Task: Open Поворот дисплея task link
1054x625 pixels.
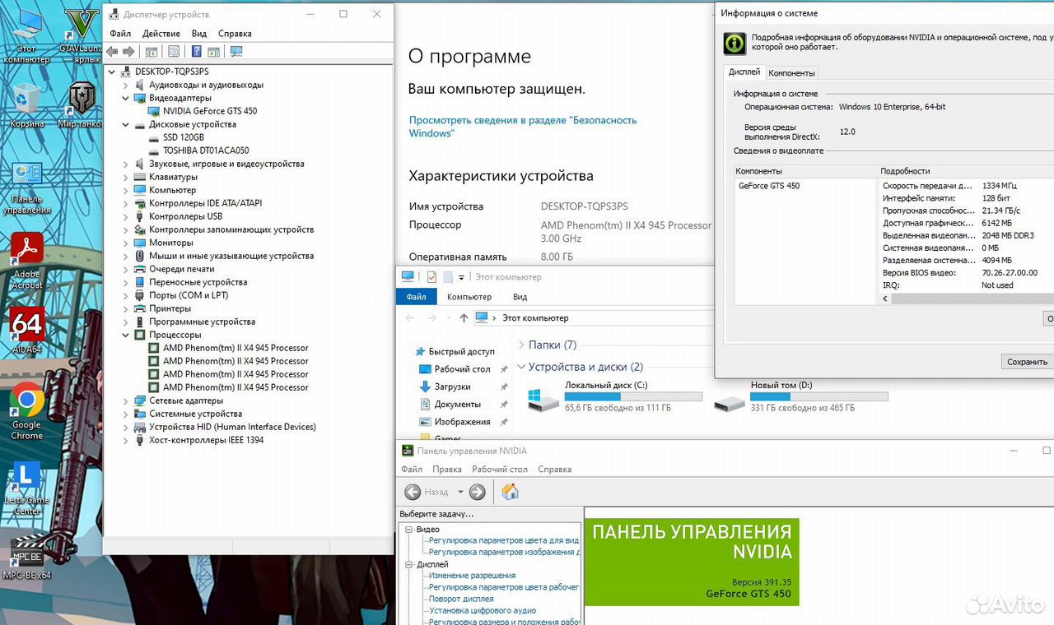Action: pos(461,599)
